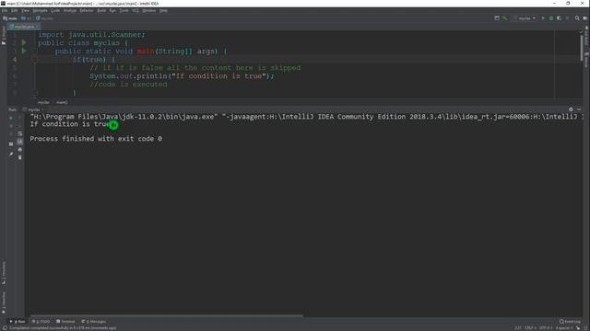This screenshot has height=331, width=590.
Task: Click the myclas breadcrumb under editor
Action: click(43, 102)
